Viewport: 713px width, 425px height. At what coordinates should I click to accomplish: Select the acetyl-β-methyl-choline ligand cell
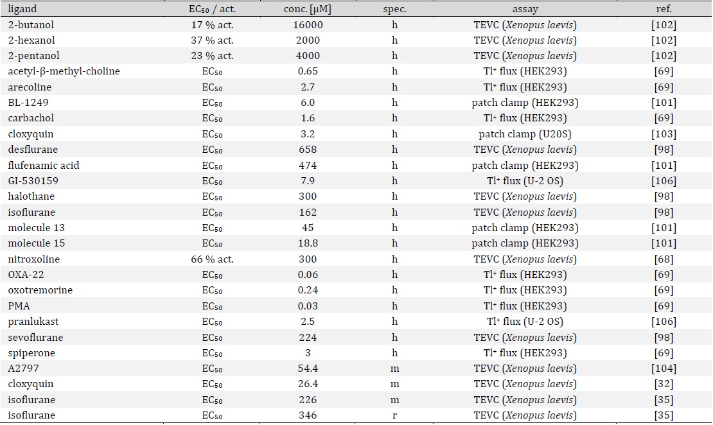(x=64, y=71)
